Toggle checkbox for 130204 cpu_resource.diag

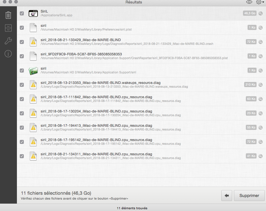coord(22,113)
